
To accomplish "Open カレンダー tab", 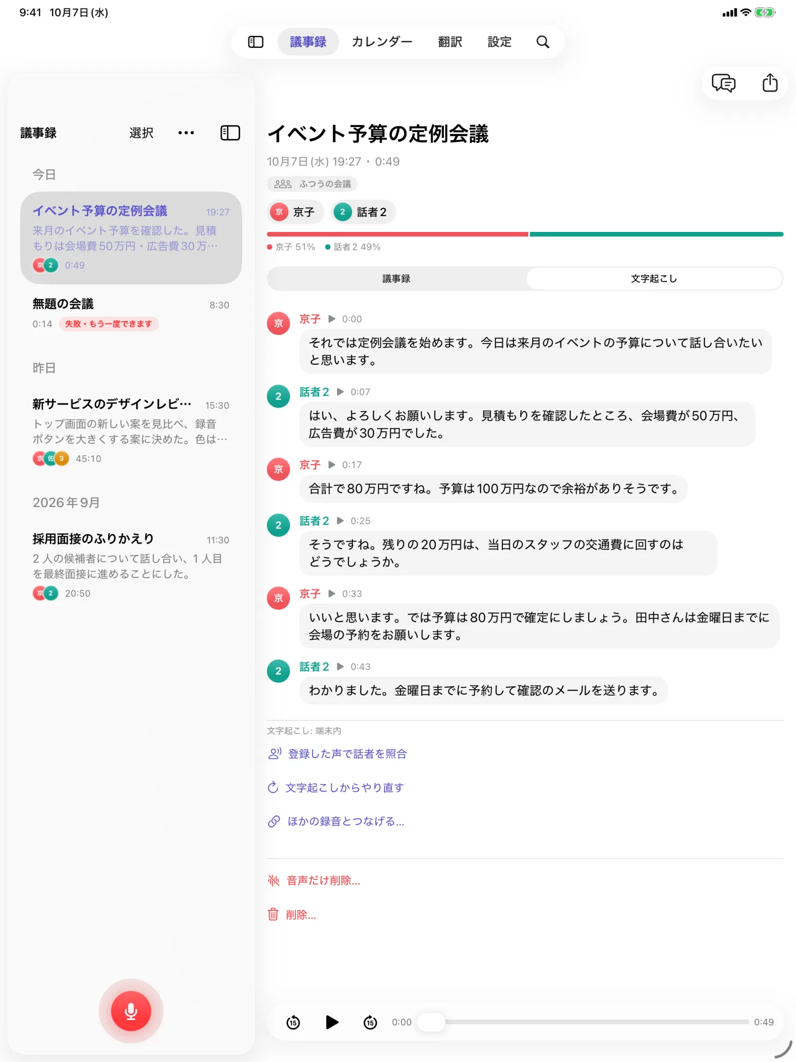I will pos(382,42).
